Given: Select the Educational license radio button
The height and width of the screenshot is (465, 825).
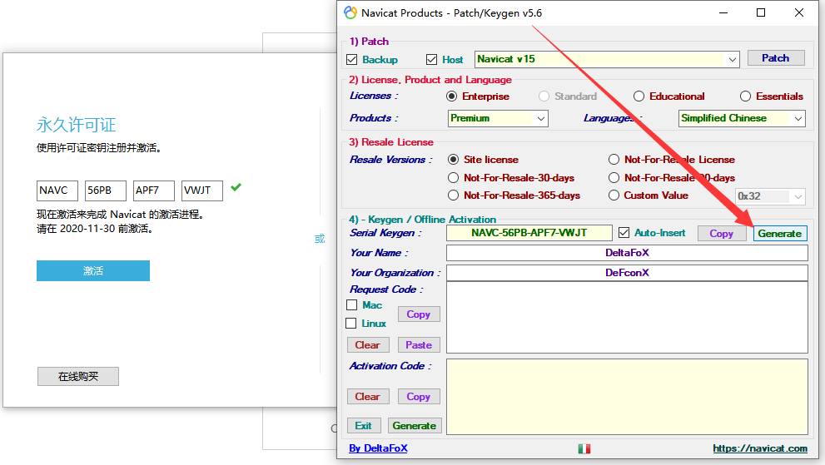Looking at the screenshot, I should point(639,96).
